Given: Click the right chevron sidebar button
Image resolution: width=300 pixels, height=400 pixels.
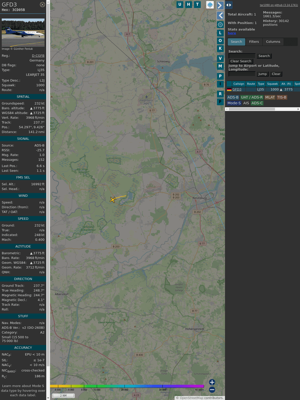Looking at the screenshot, I should coord(220,5).
